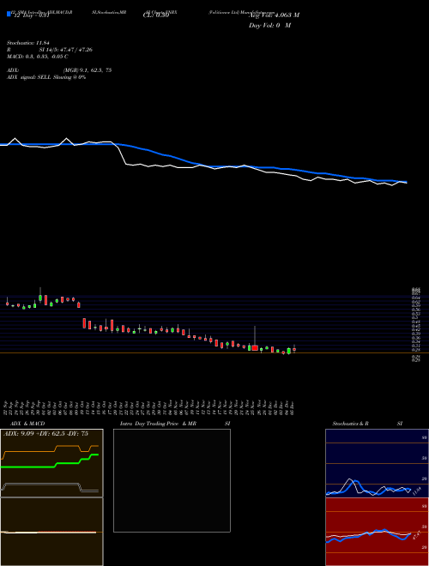
Task: Open the dark blue Stochastics chart panel
Action: pyautogui.click(x=377, y=463)
